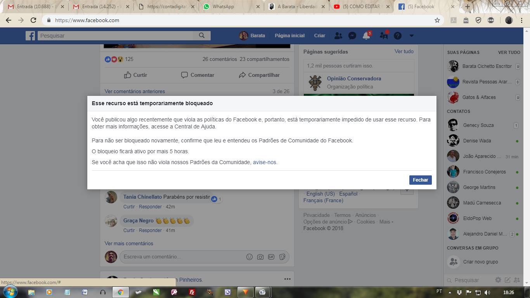
Task: Switch to the COMO EDITAR YouTube tab
Action: coord(362,7)
